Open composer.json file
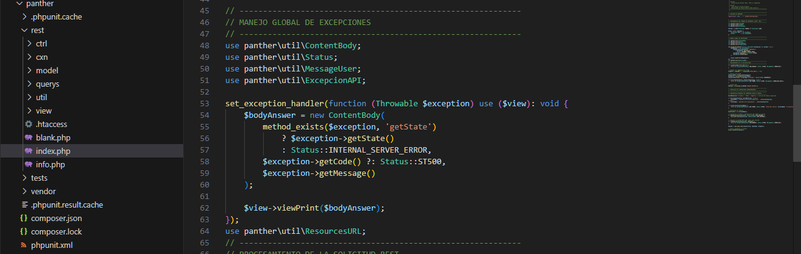This screenshot has width=801, height=254. tap(57, 218)
